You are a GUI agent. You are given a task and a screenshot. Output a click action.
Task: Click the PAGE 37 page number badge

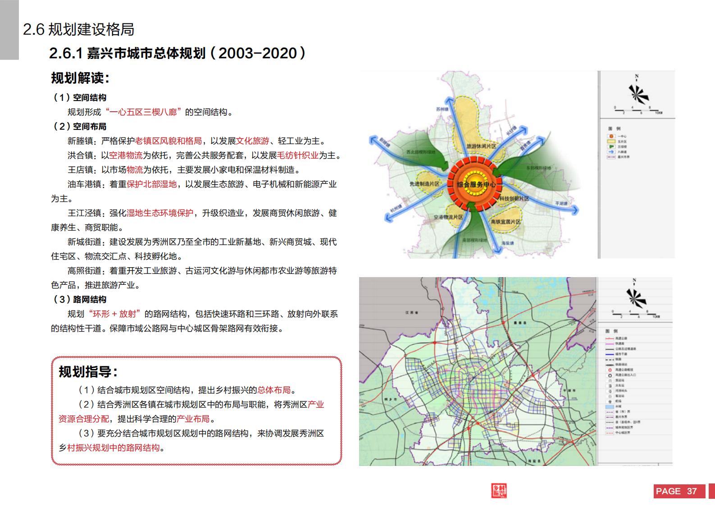tap(679, 491)
